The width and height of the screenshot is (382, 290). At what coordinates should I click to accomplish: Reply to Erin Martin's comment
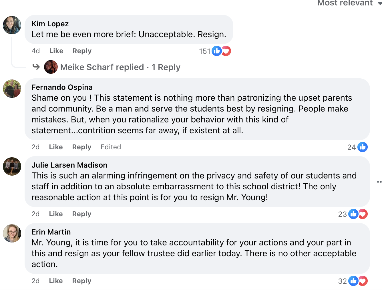pyautogui.click(x=81, y=281)
